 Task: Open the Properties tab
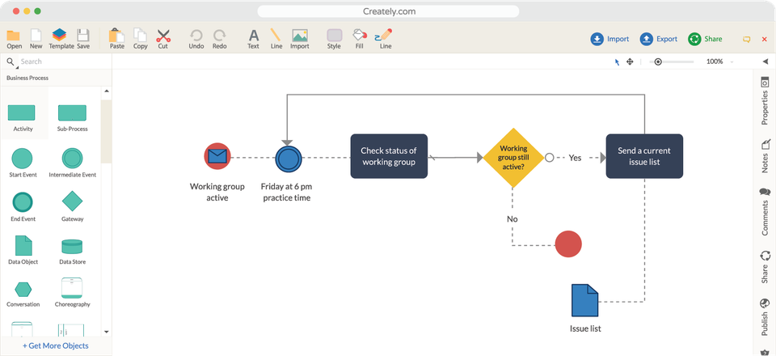pyautogui.click(x=765, y=102)
